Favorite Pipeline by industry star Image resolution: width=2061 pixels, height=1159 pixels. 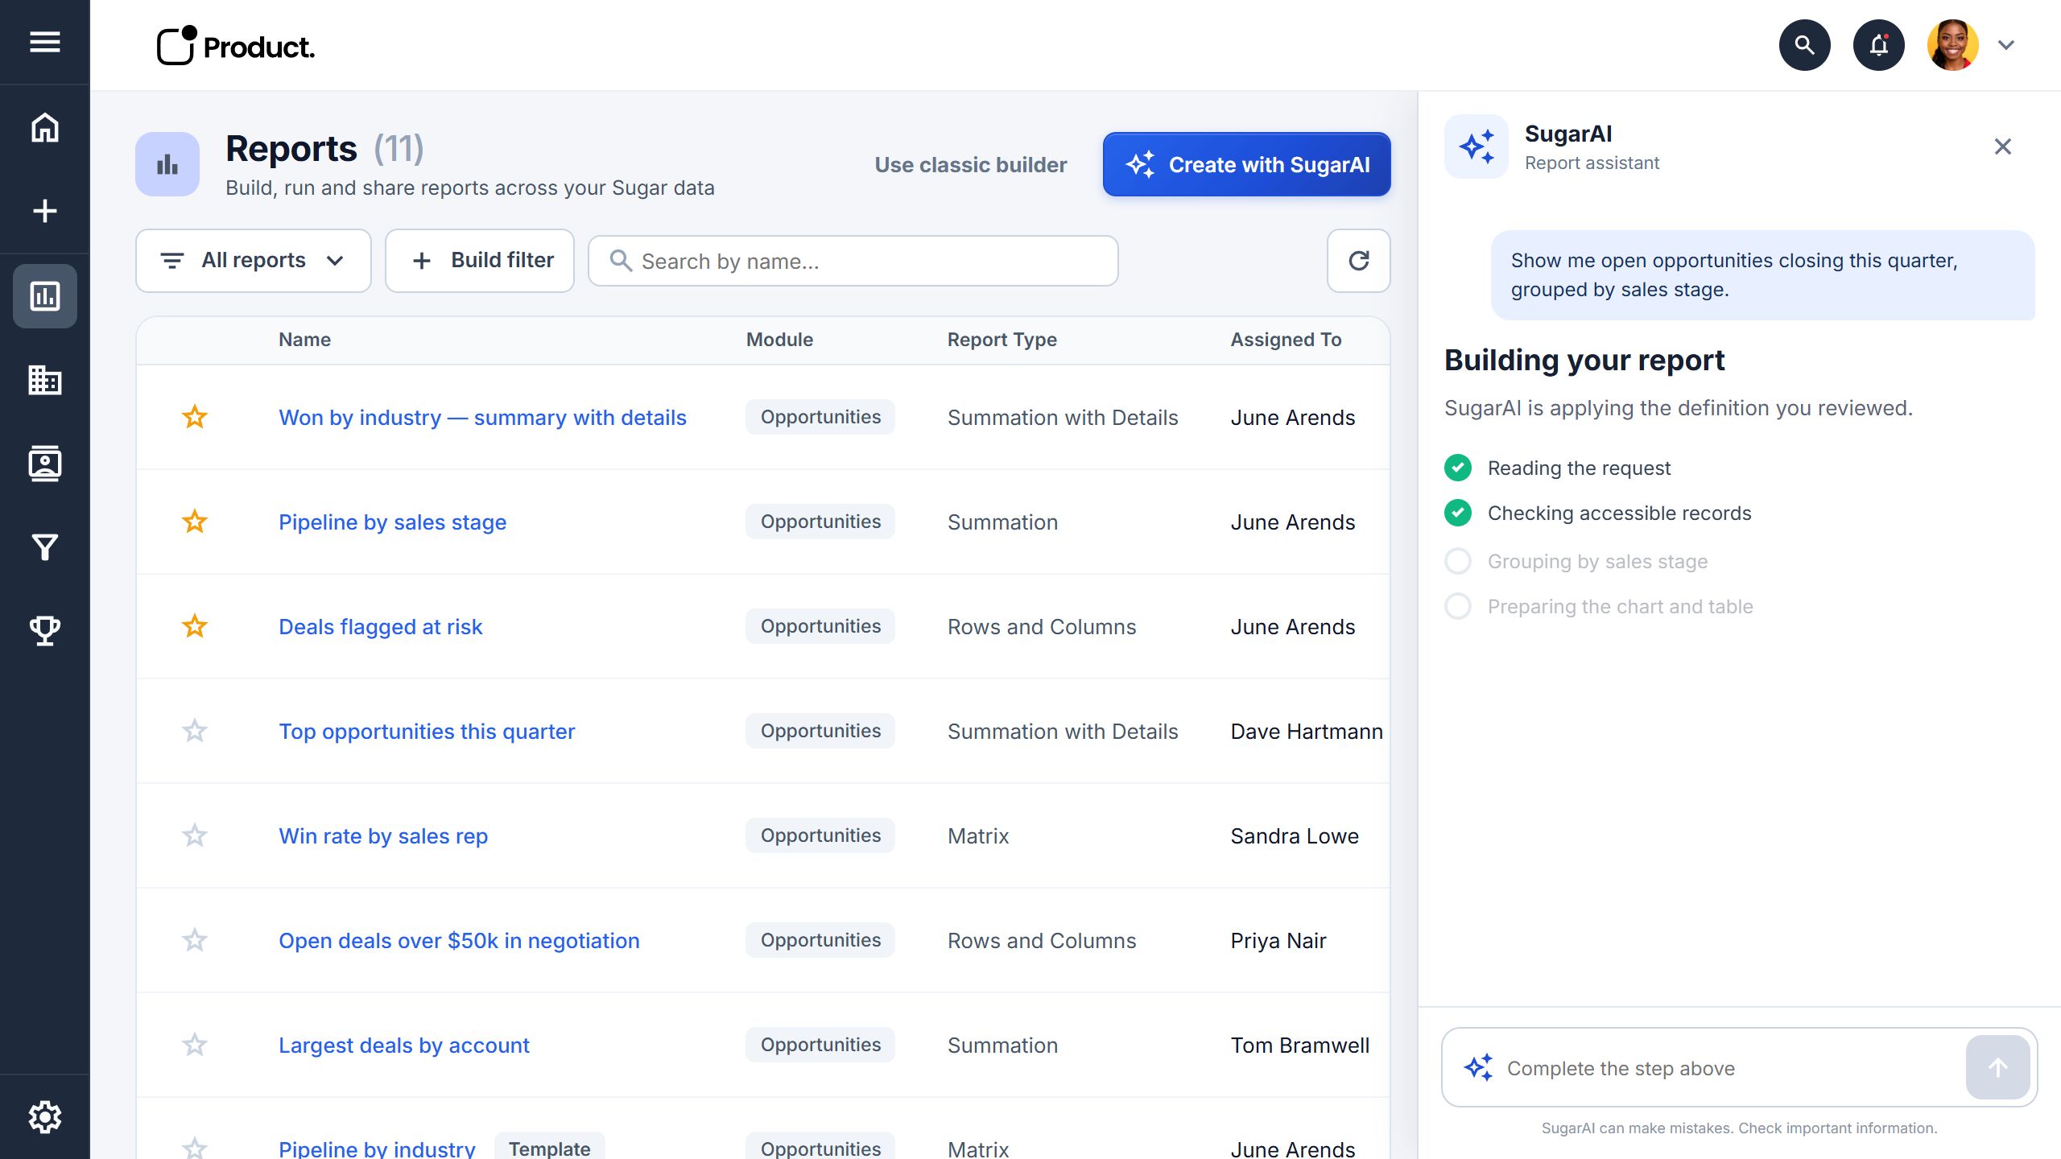click(x=195, y=1148)
